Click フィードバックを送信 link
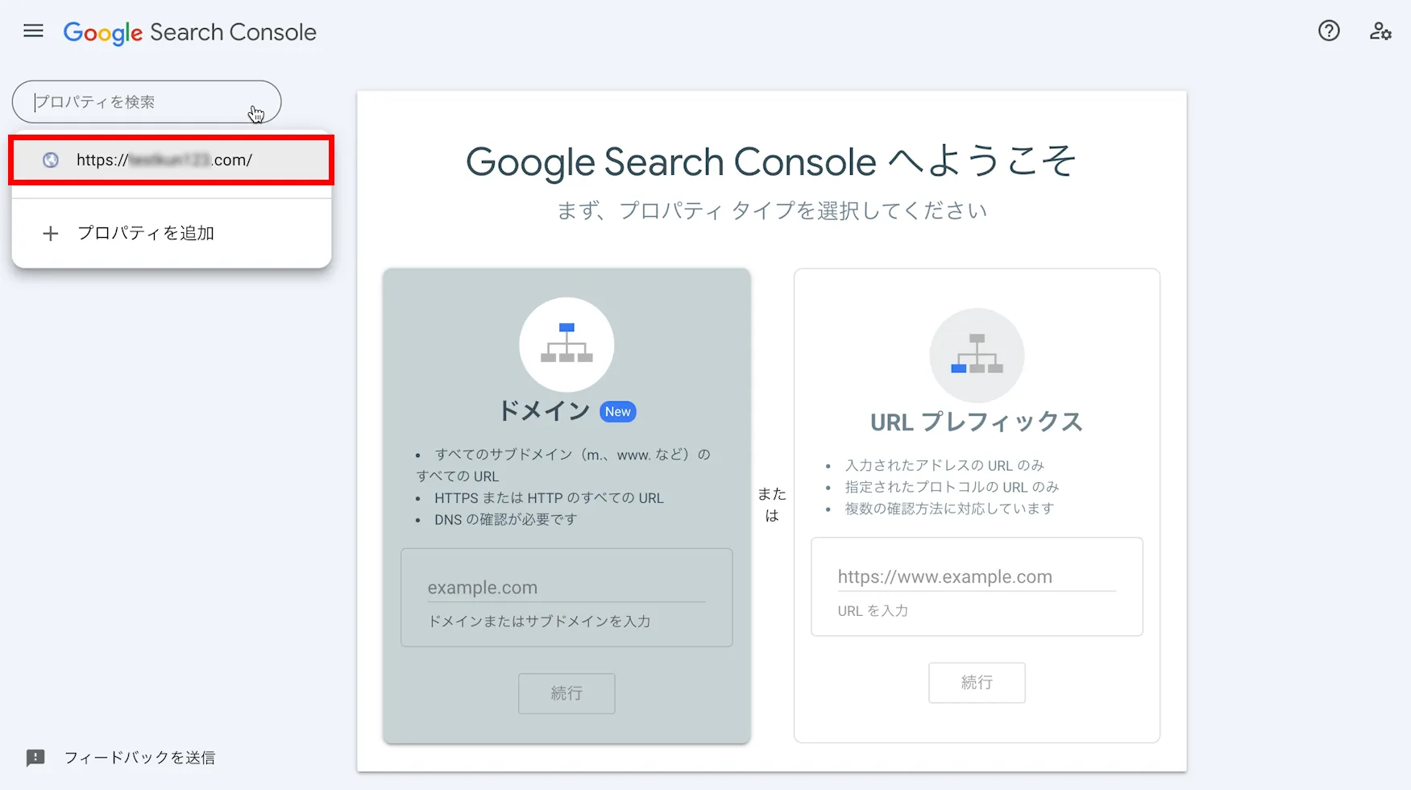The width and height of the screenshot is (1411, 790). (x=139, y=758)
